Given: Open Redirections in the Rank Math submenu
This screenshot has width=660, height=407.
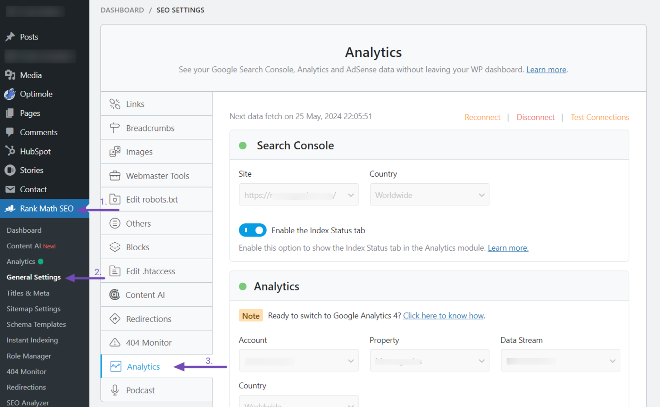Looking at the screenshot, I should coord(26,387).
